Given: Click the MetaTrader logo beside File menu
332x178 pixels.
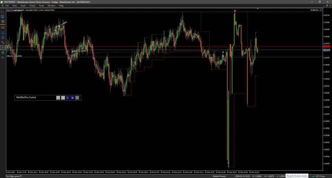Looking at the screenshot, I should 2,6.
